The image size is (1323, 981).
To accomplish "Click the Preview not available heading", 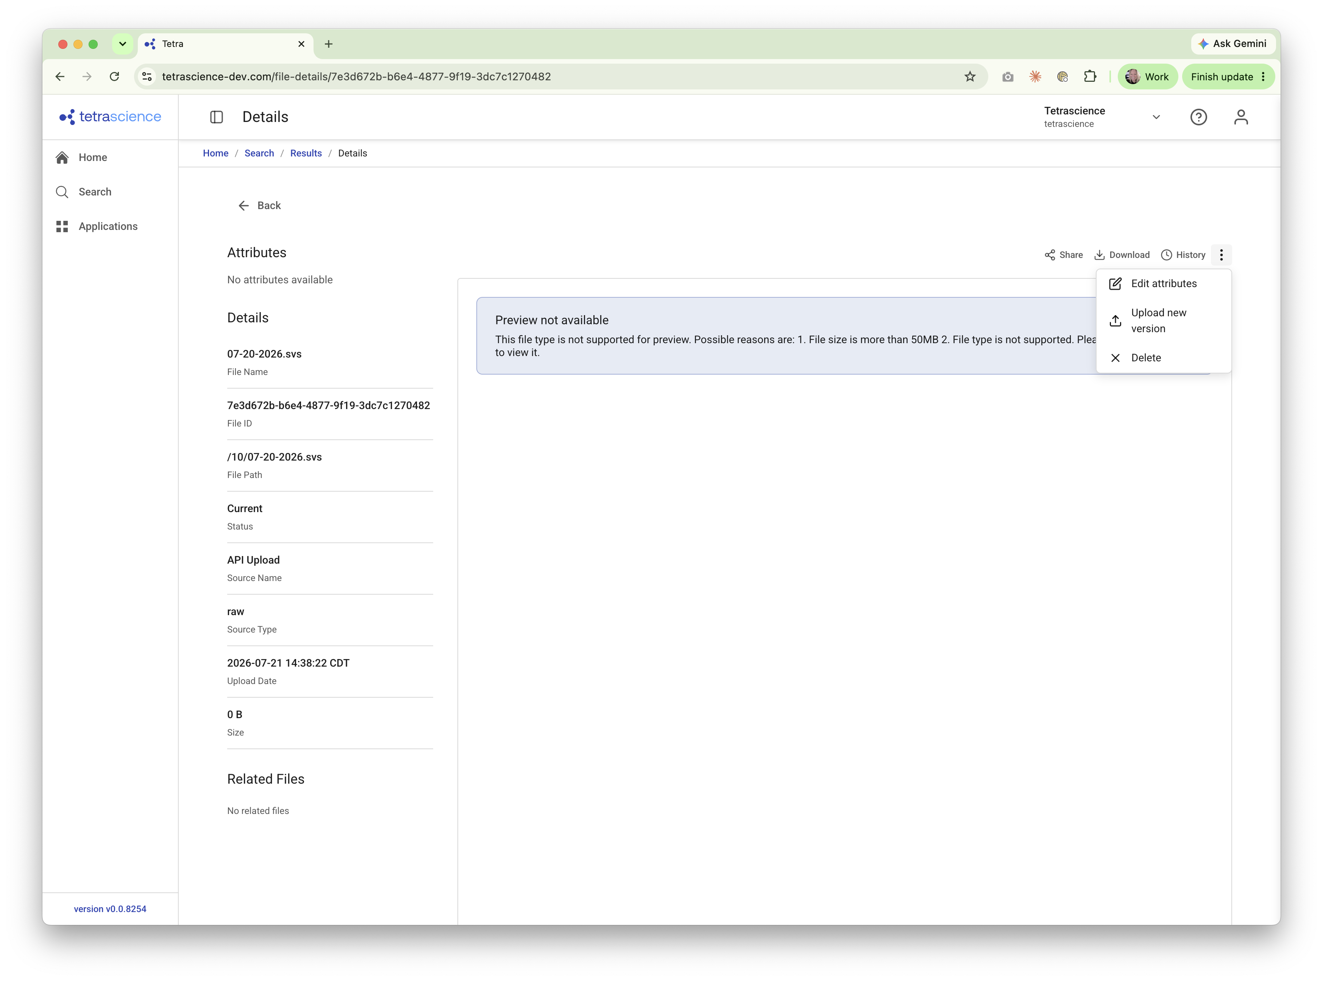I will pos(551,320).
